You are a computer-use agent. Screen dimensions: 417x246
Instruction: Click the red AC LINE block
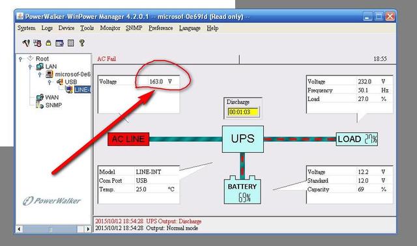pyautogui.click(x=128, y=139)
